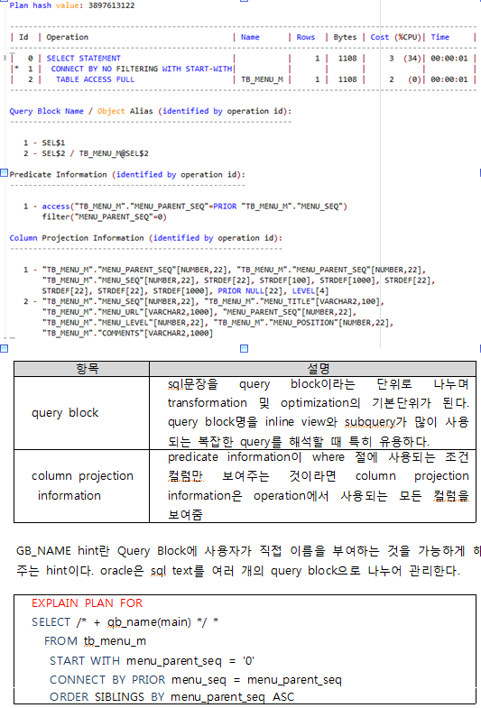Click the '1 - SEL$1' line
Viewport: 481px width, 708px height.
tap(44, 143)
